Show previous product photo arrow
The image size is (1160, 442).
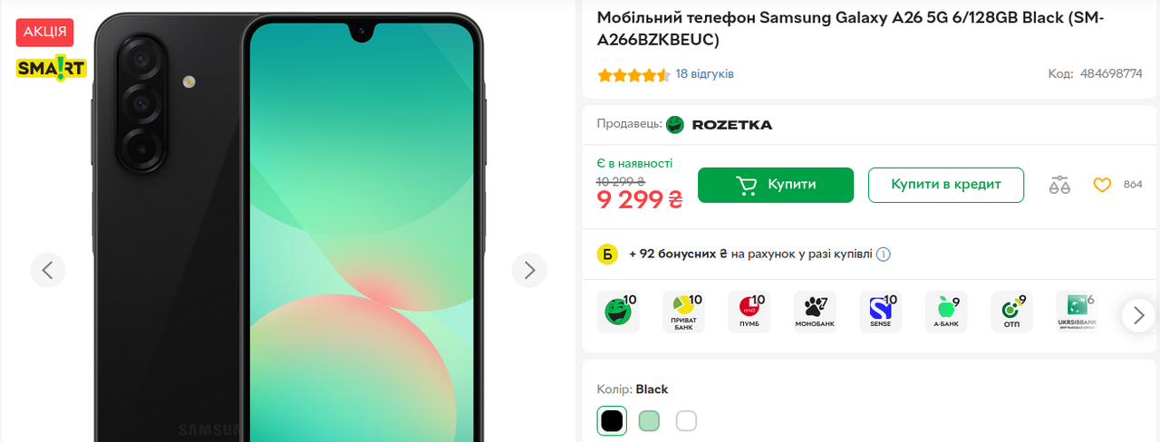(48, 270)
